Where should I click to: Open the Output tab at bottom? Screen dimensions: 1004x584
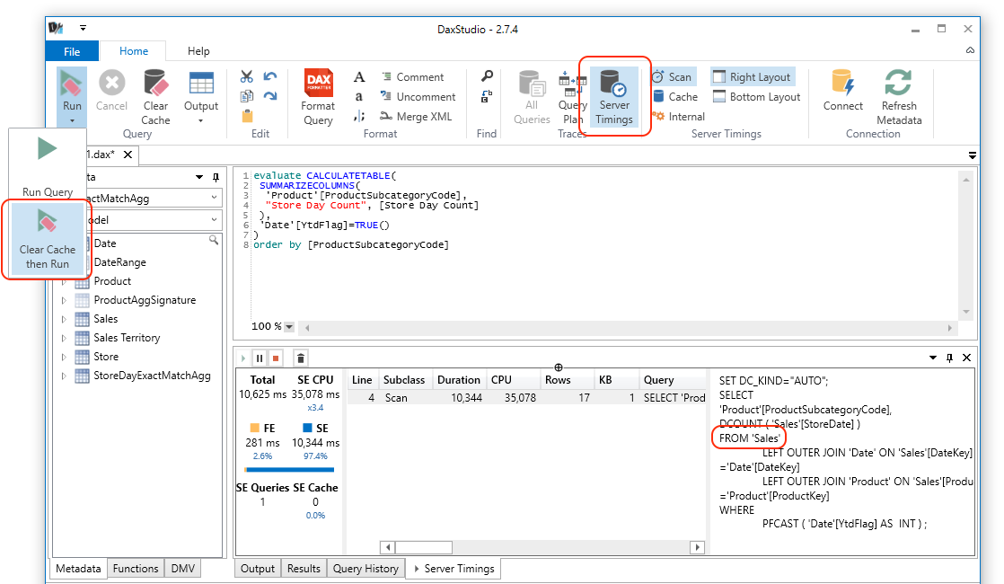(258, 569)
